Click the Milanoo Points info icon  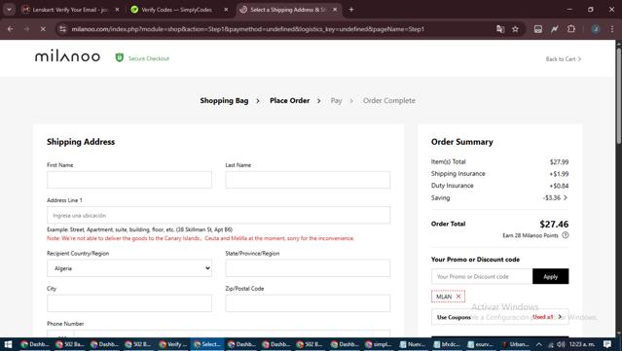coord(566,235)
